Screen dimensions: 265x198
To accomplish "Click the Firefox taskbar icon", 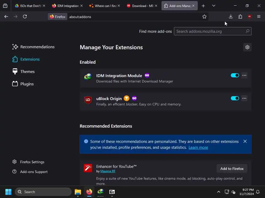I will click(89, 192).
